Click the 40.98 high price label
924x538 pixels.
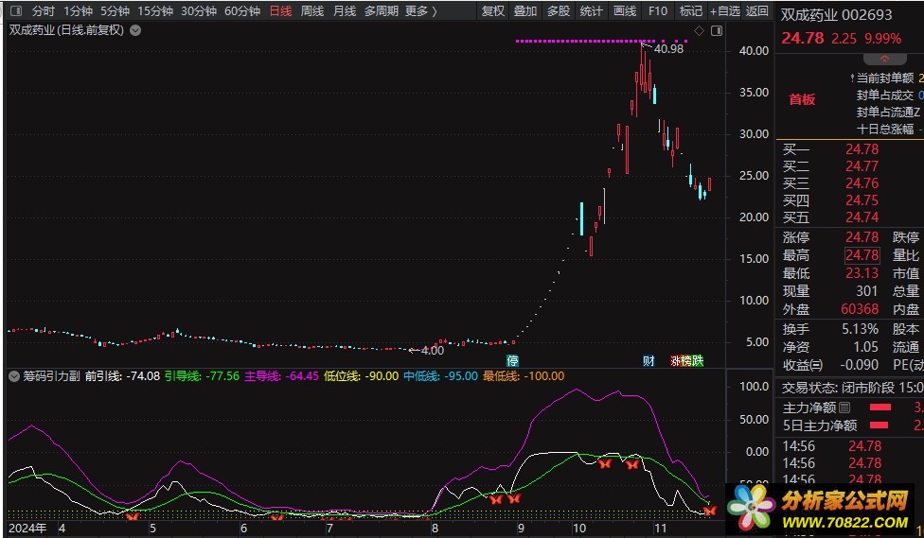click(668, 49)
